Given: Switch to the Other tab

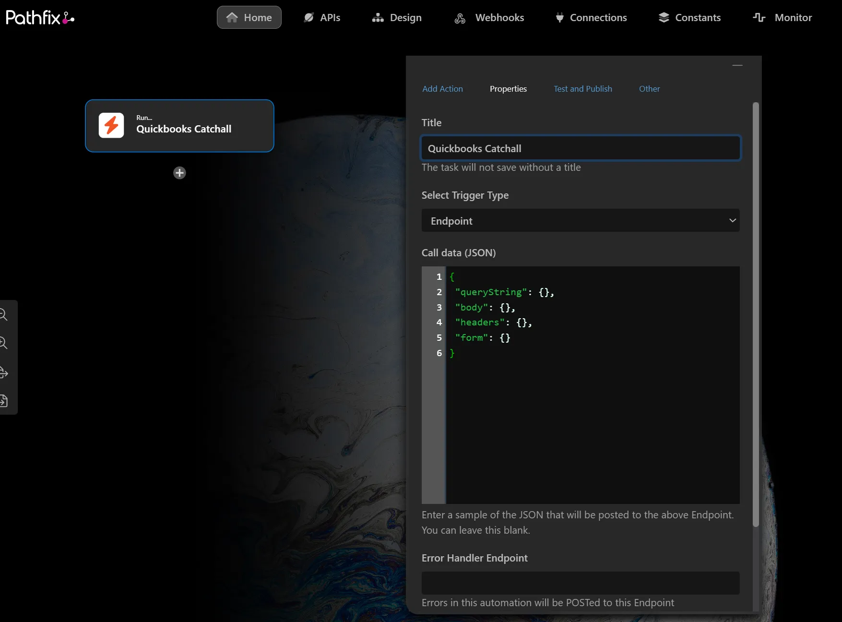Looking at the screenshot, I should [x=649, y=89].
